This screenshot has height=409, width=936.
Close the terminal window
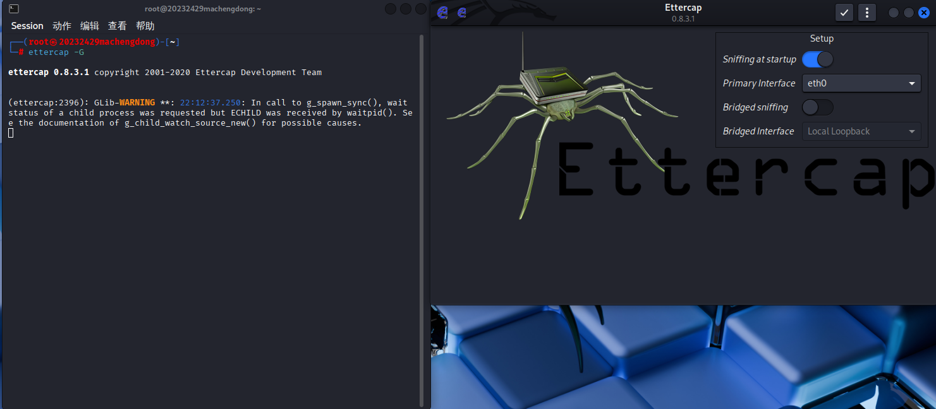421,9
